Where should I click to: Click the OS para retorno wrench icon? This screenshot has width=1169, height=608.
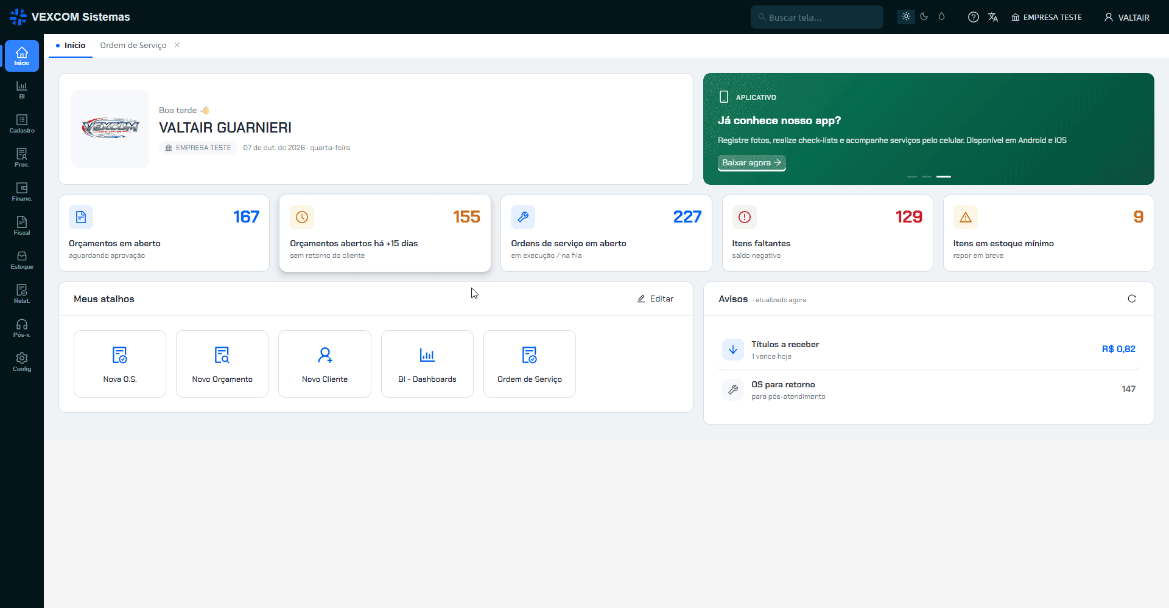(733, 390)
